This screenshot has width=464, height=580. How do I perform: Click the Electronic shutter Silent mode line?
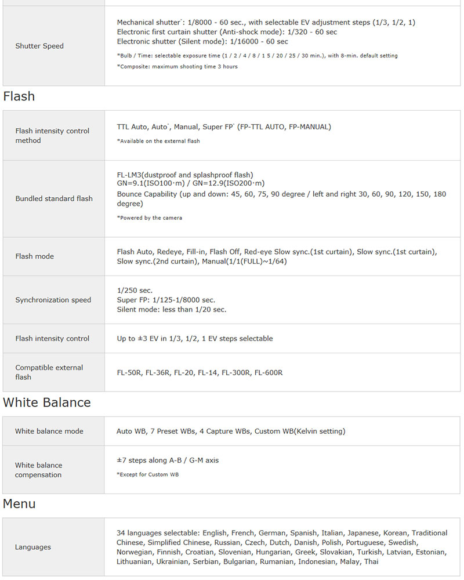click(x=202, y=41)
